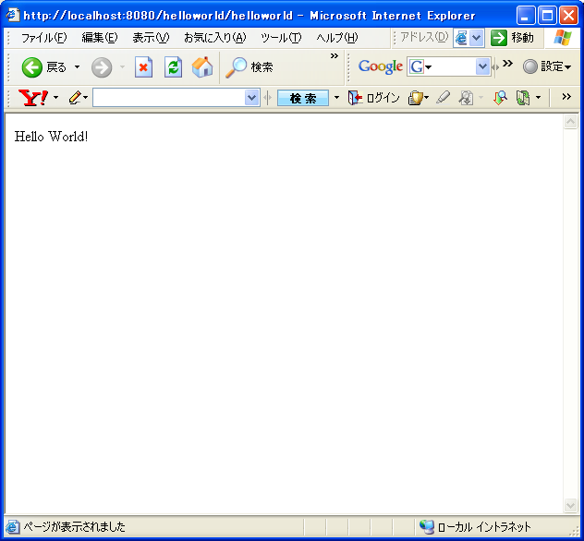Screen dimensions: 584x541
Task: Click the Yahoo toolbar highlighter icon
Action: pyautogui.click(x=443, y=98)
